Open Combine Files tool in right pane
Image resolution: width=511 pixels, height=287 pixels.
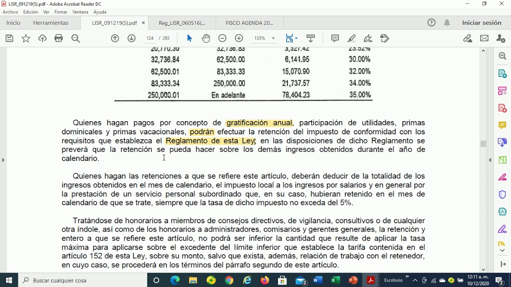coord(503,142)
